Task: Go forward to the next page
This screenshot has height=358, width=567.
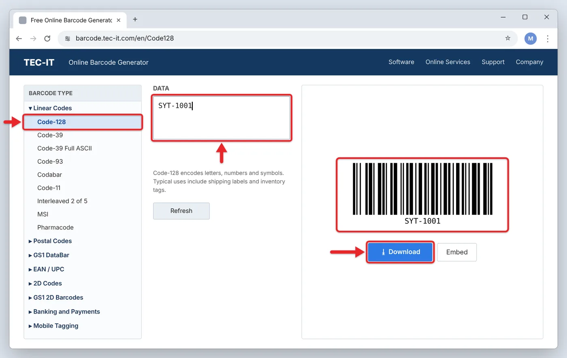Action: click(x=33, y=38)
